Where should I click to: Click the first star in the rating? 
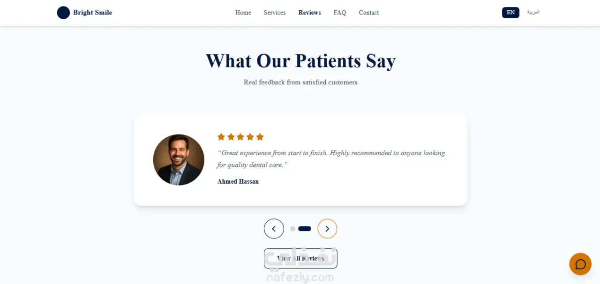[221, 137]
